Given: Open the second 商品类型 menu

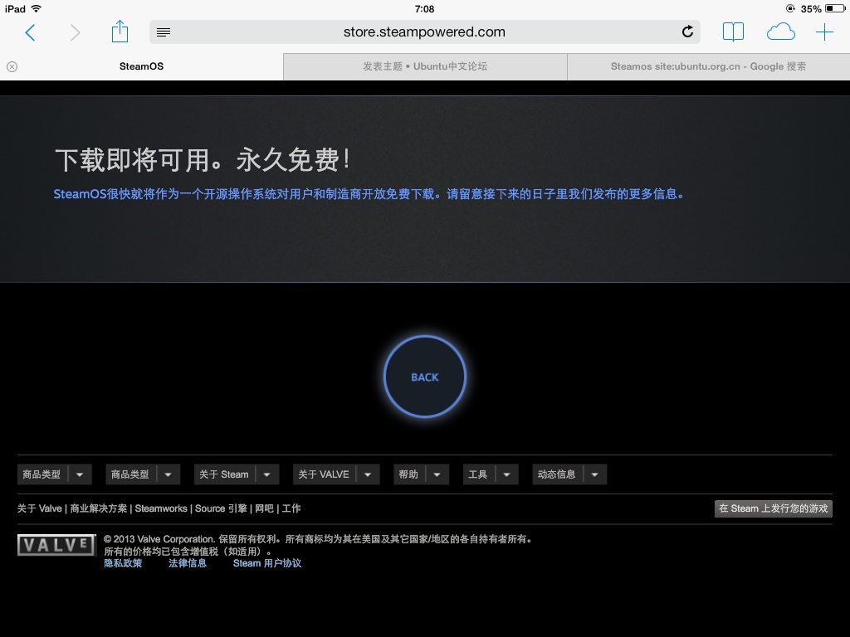Looking at the screenshot, I should (x=130, y=474).
